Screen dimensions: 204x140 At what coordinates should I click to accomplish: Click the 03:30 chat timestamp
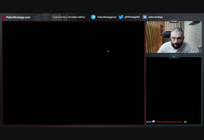coord(149,122)
